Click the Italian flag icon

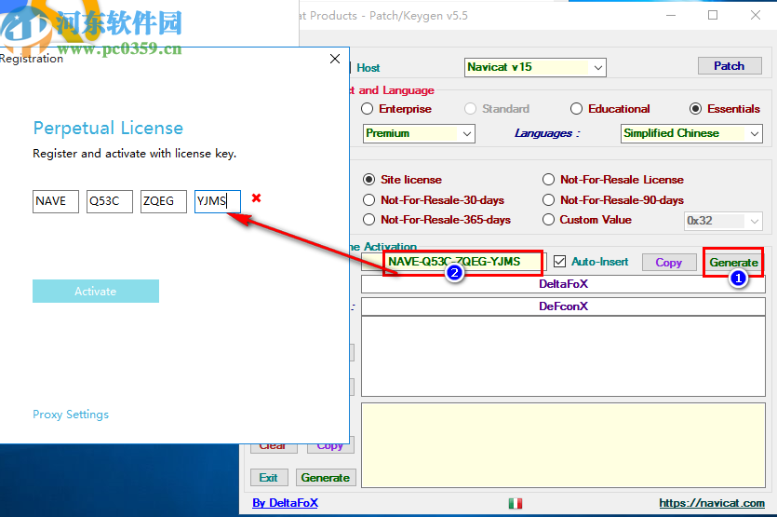point(516,504)
